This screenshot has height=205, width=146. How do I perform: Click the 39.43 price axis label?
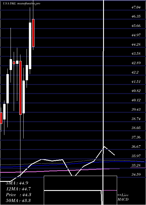point(136,110)
